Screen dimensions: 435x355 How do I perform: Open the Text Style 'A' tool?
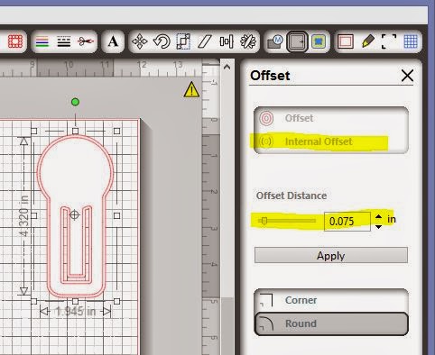(113, 41)
